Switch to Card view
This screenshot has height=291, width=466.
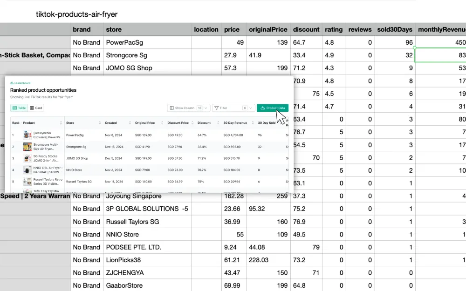[36, 108]
